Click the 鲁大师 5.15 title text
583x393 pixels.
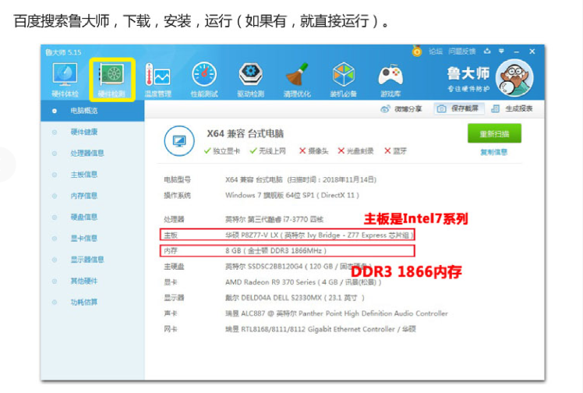tap(63, 52)
